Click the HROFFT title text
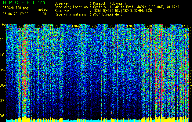This screenshot has width=192, height=122. click(x=19, y=2)
